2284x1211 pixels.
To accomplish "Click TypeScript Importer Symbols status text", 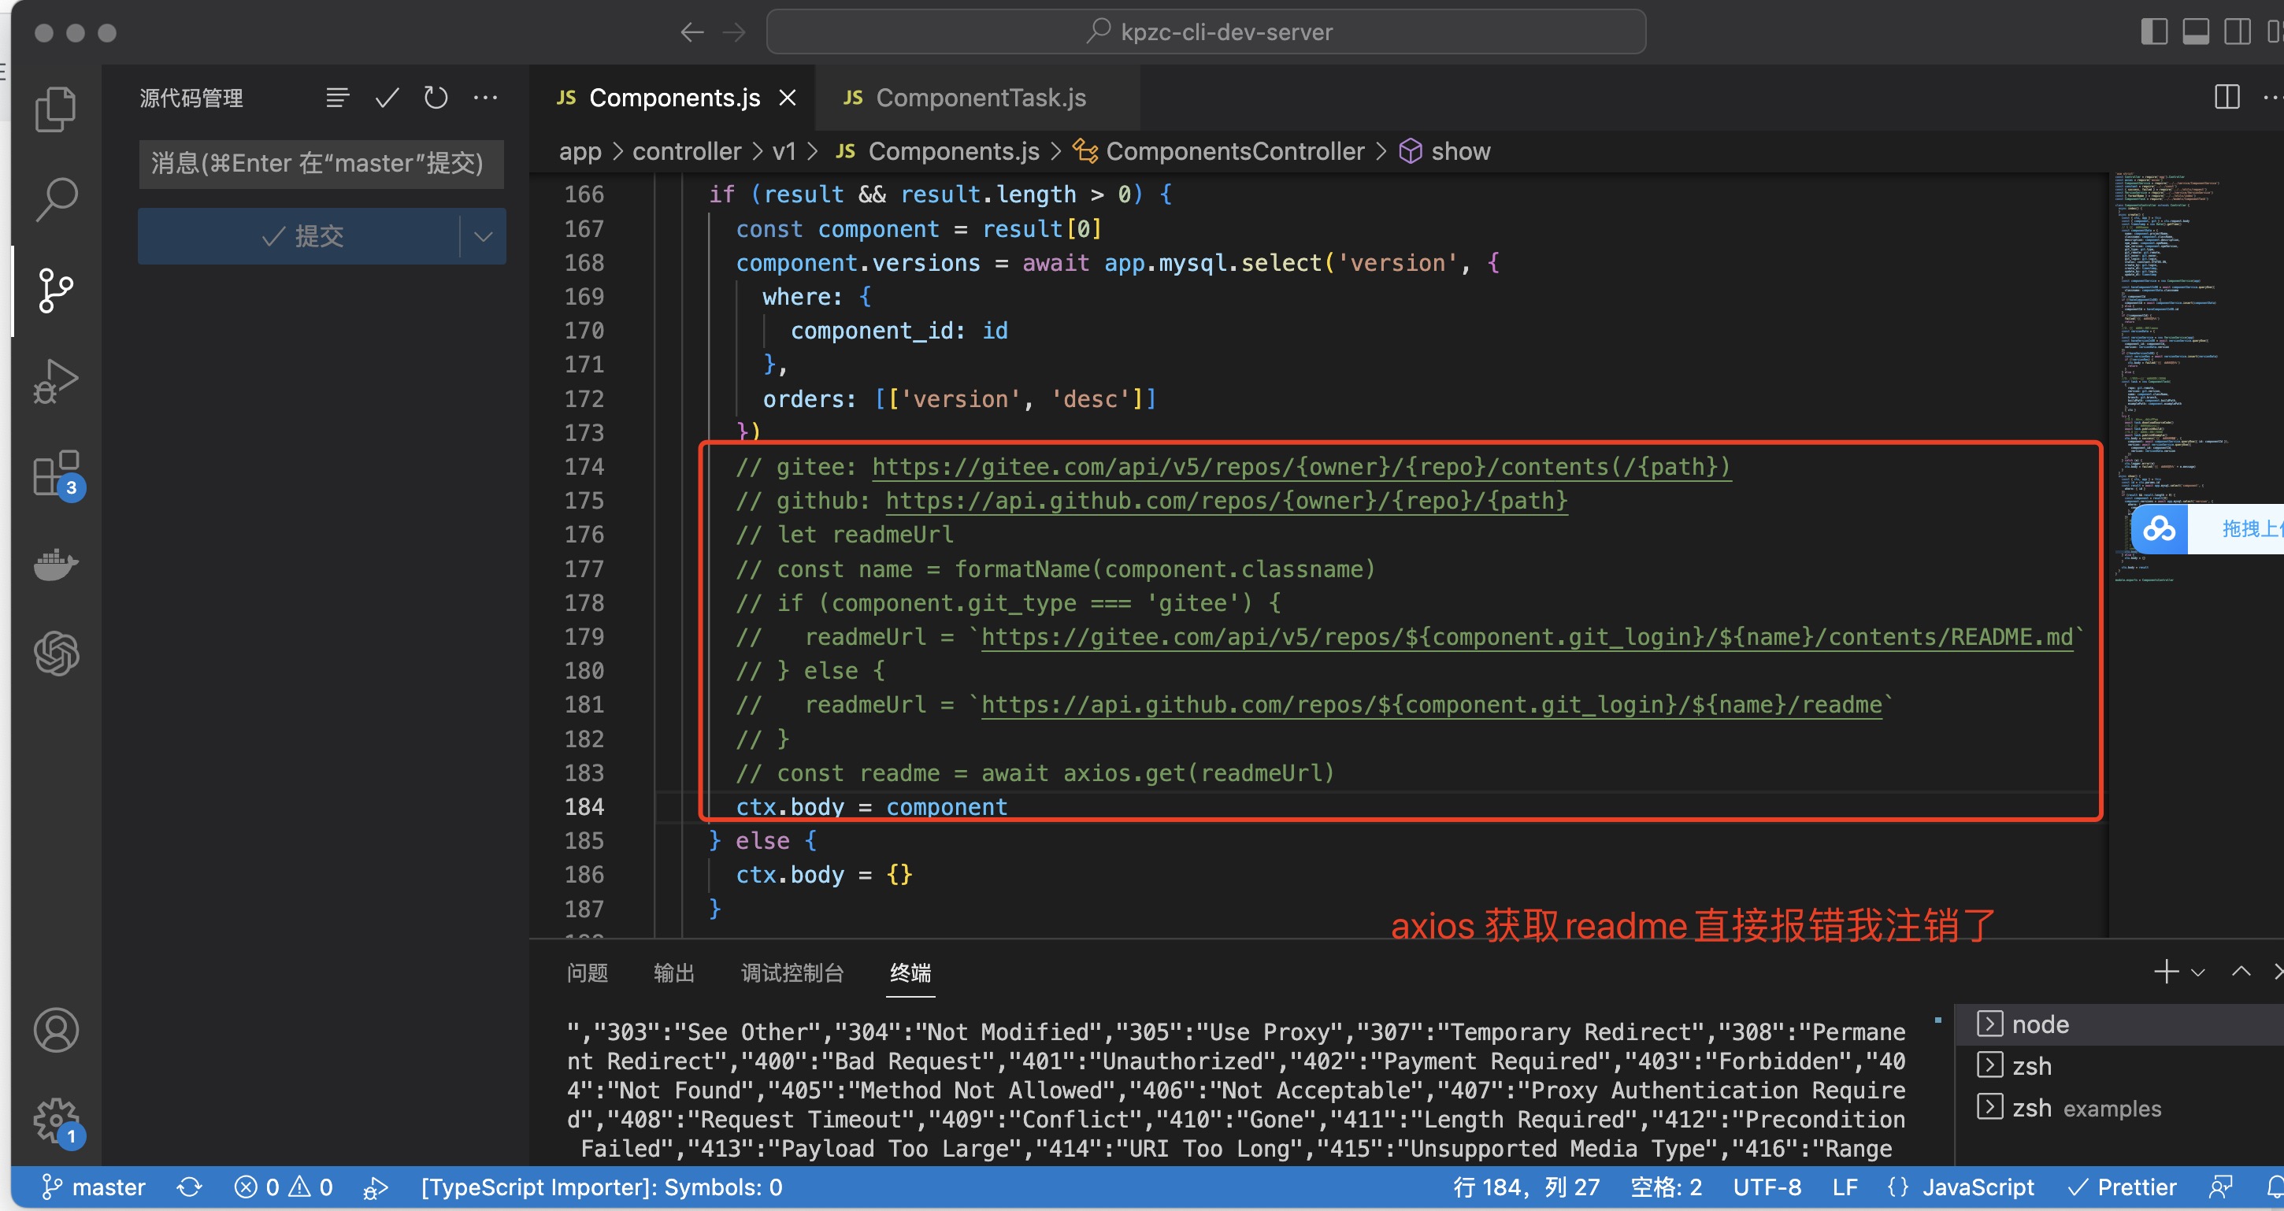I will point(602,1187).
